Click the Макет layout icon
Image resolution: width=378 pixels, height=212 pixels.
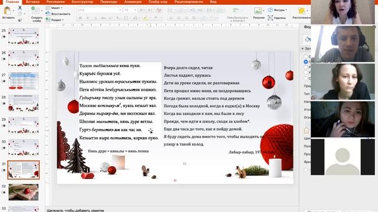coord(48,8)
